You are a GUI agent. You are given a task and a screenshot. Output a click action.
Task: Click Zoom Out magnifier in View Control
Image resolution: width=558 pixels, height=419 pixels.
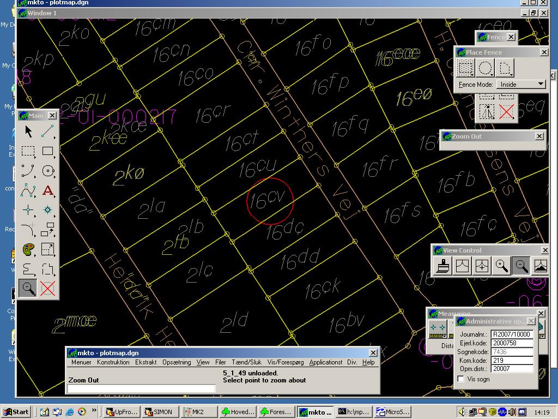[x=521, y=266]
